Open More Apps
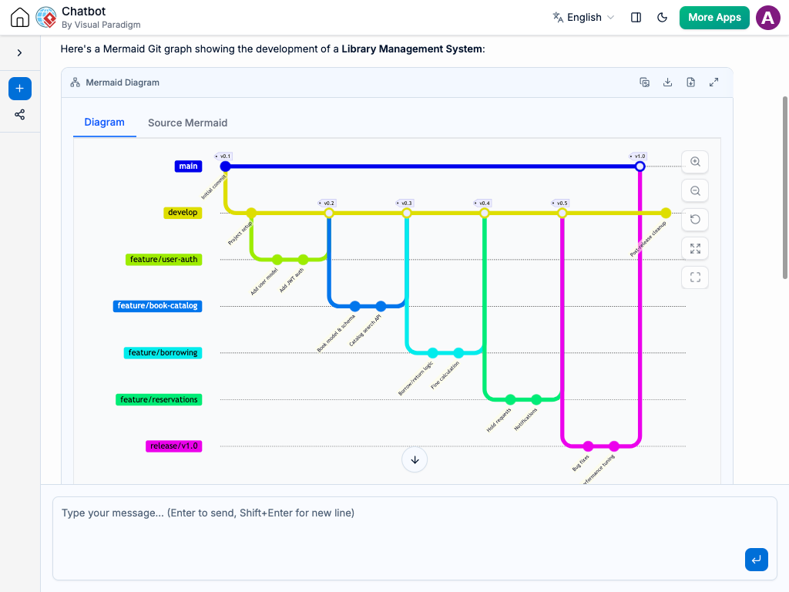The height and width of the screenshot is (592, 789). coord(714,17)
